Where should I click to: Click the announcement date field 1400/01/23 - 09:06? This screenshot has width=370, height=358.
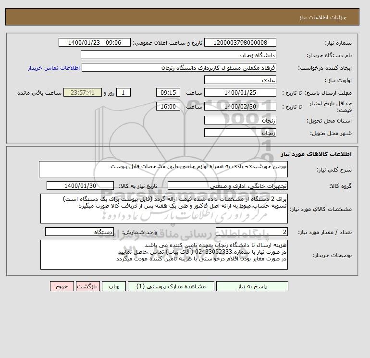pos(94,42)
